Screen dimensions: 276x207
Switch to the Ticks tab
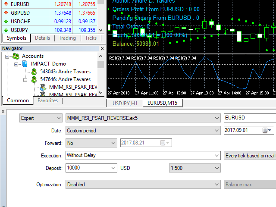click(91, 38)
